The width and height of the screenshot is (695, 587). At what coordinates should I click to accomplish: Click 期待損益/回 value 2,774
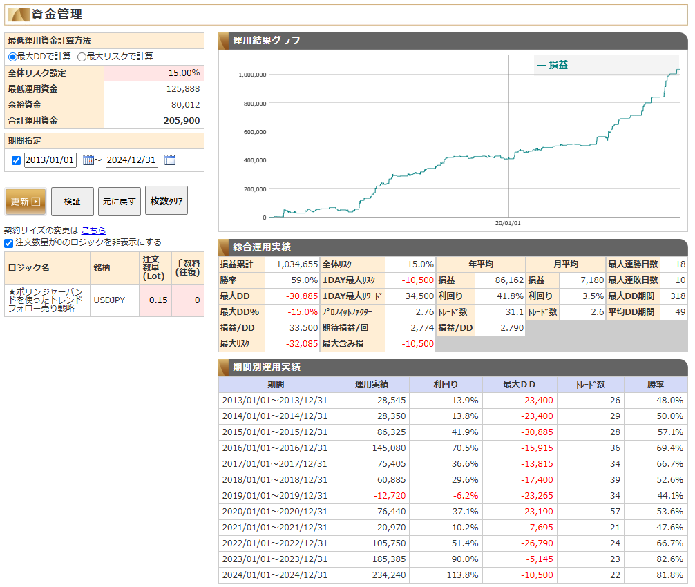[x=422, y=328]
